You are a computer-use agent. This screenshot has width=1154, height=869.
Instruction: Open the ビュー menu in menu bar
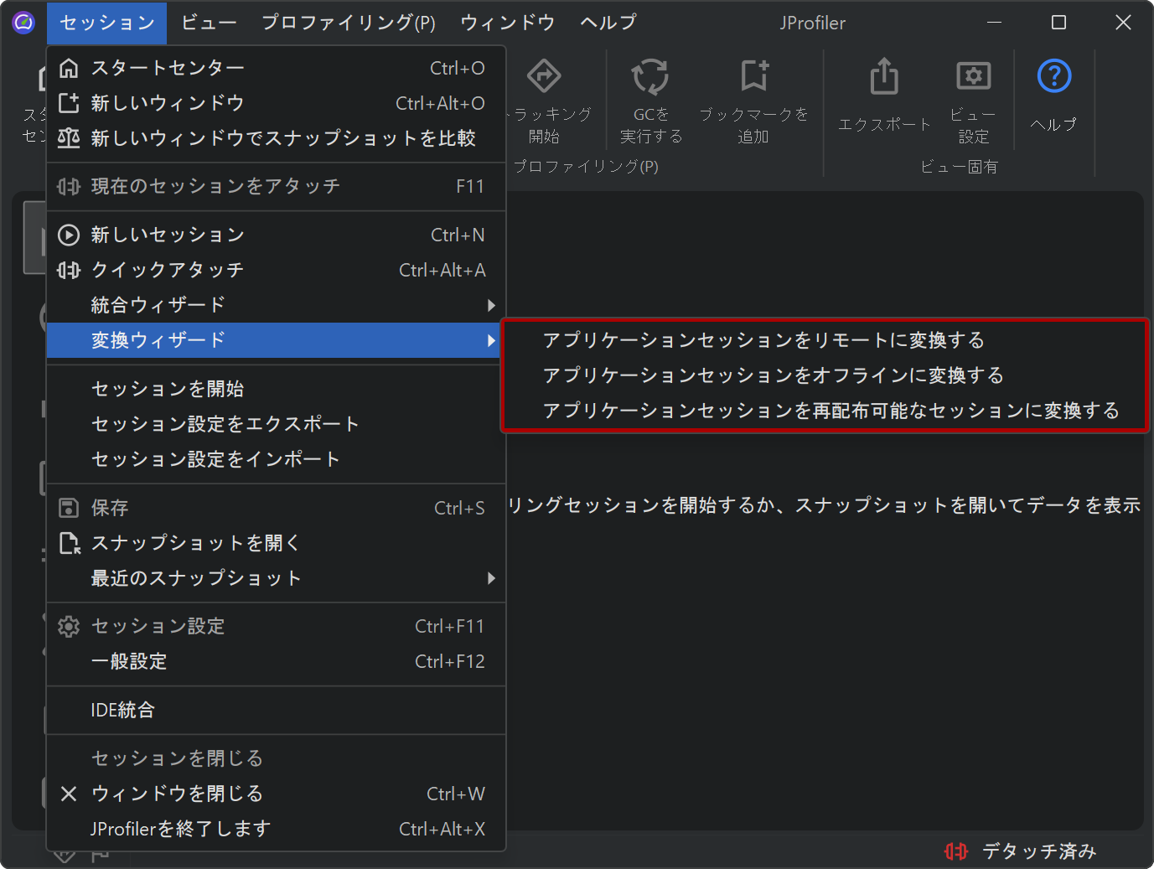click(209, 23)
